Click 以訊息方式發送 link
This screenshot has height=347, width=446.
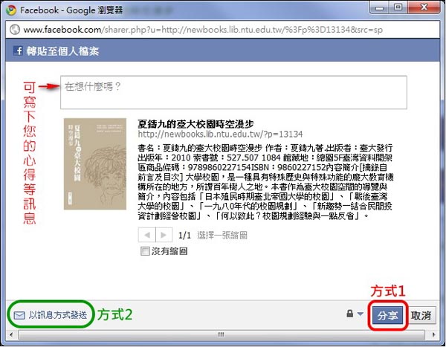pyautogui.click(x=58, y=315)
